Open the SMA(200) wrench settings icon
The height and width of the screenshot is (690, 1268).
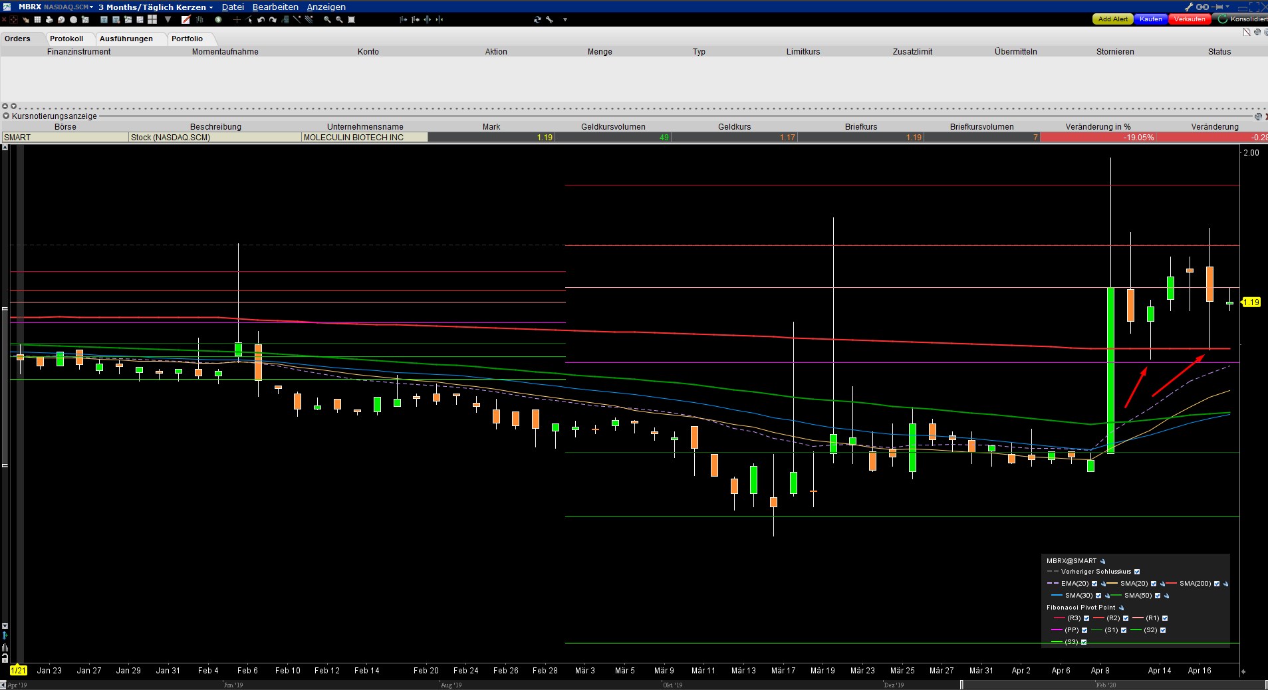(x=1225, y=584)
